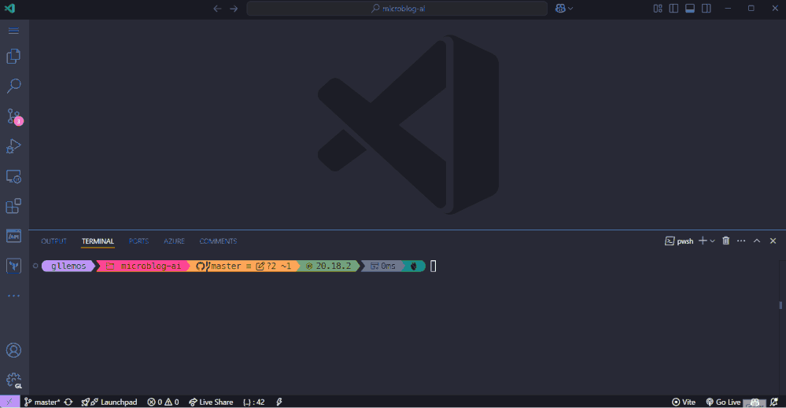Toggle the bottom panel visibility
Viewport: 786px width, 408px height.
690,9
